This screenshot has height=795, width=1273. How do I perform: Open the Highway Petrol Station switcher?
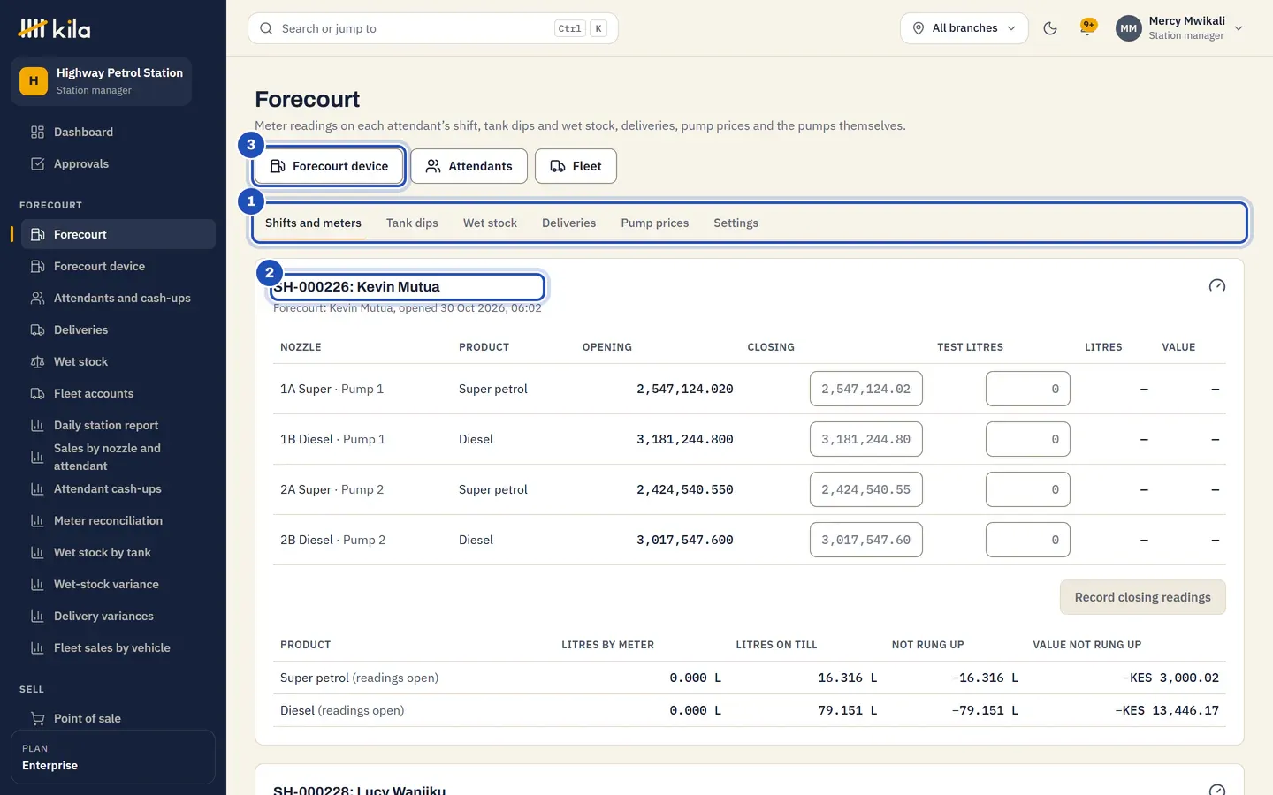101,81
